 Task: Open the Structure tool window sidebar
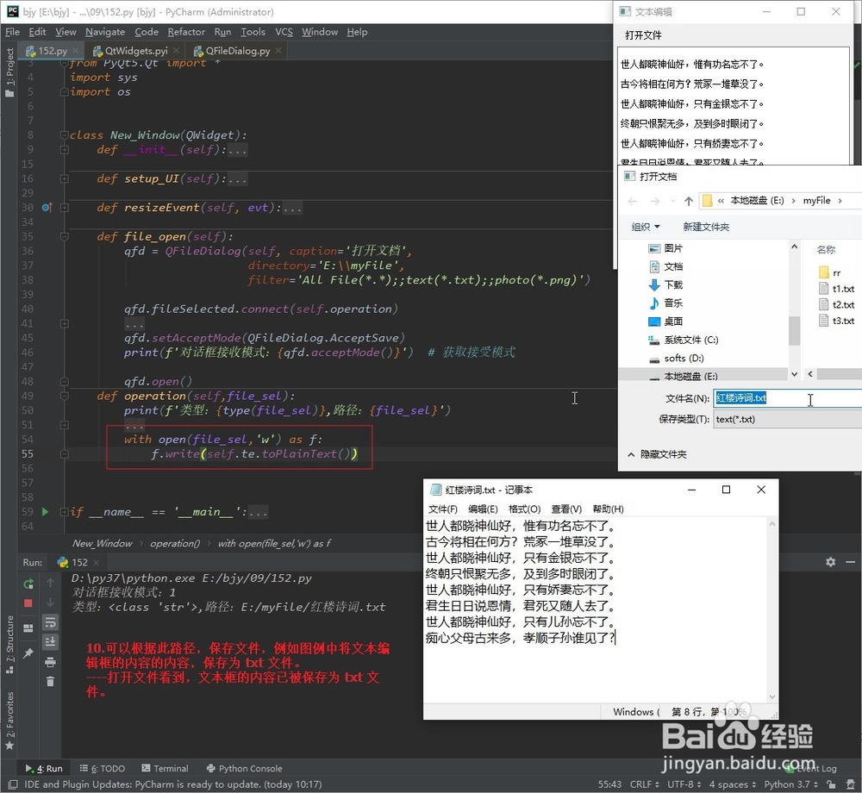tap(9, 644)
